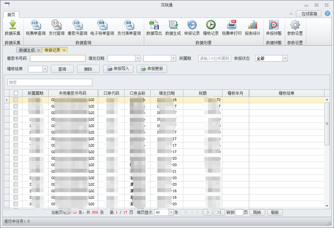The height and width of the screenshot is (228, 334).
Task: Open the 申报预警 declaration alert icon
Action: point(274,28)
